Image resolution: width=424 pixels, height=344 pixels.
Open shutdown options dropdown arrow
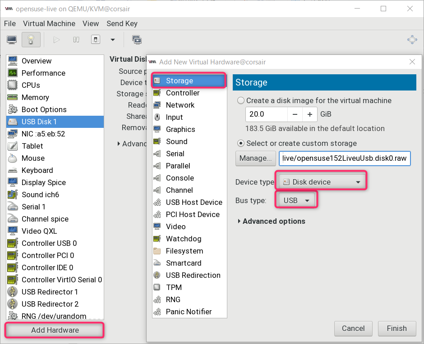113,40
